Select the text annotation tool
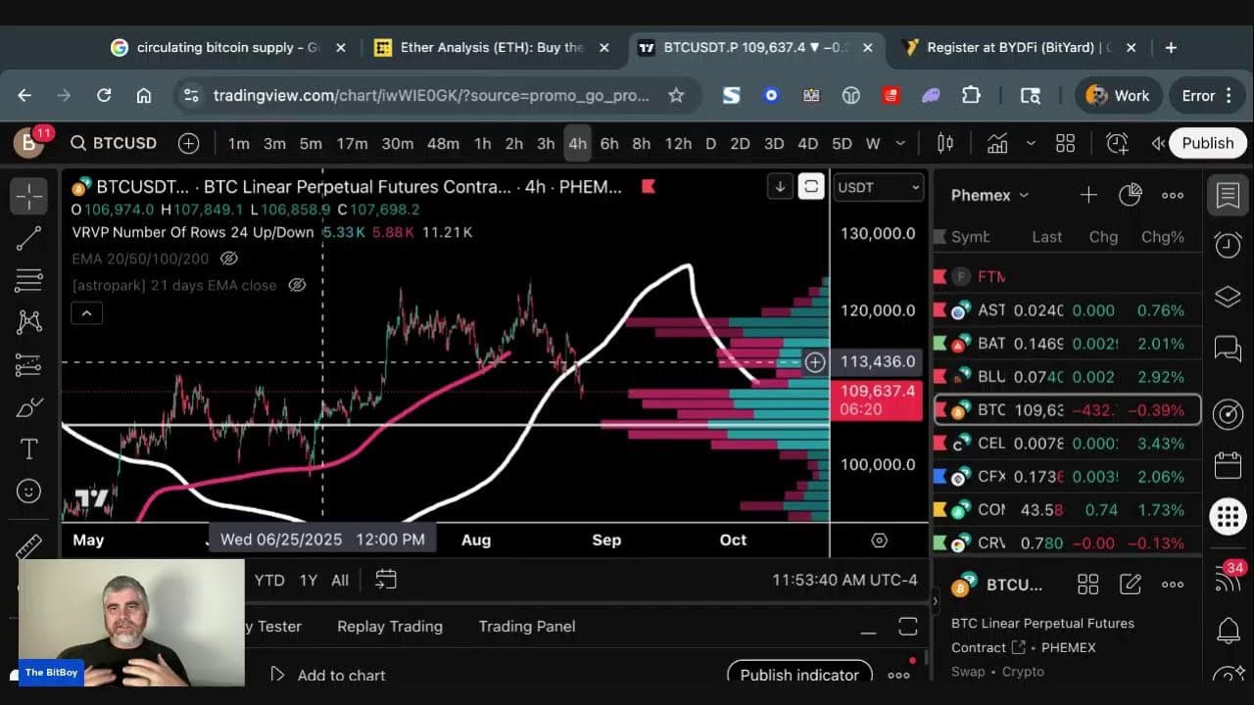This screenshot has height=705, width=1254. click(x=29, y=448)
